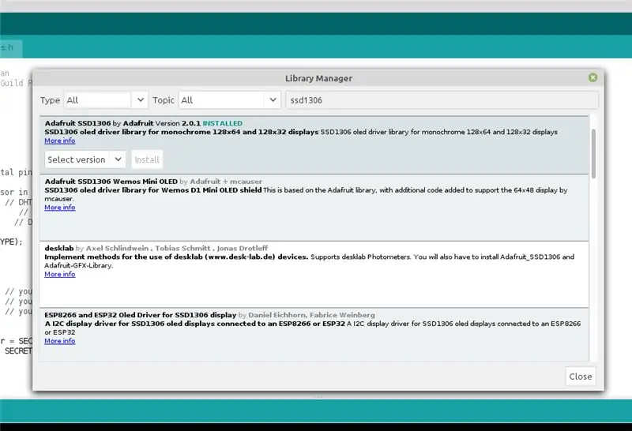This screenshot has width=632, height=431.
Task: Open More info link for desklab library
Action: [60, 275]
